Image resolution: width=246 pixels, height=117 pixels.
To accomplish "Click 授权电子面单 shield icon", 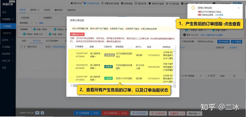I will click(150, 3).
